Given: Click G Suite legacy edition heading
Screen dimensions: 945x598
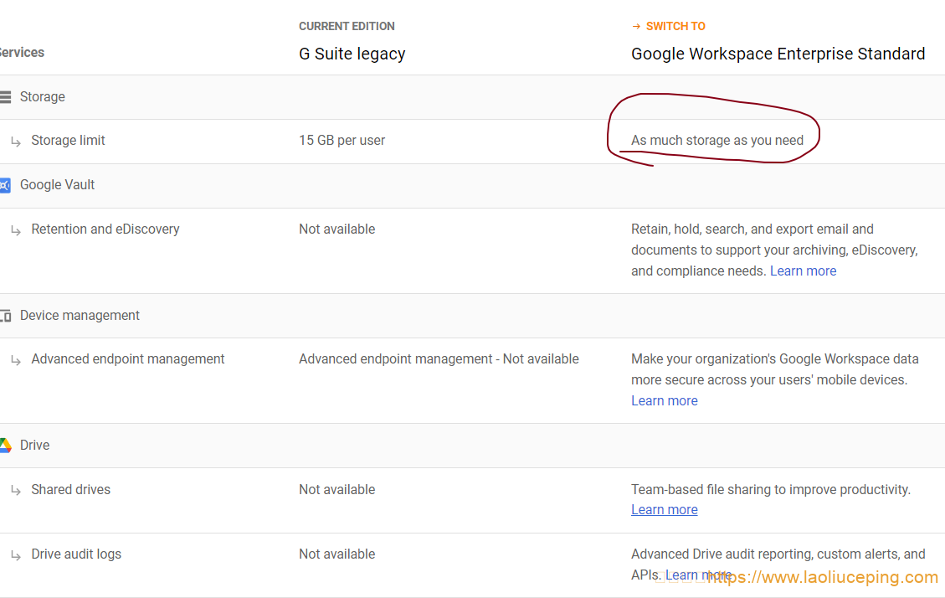Looking at the screenshot, I should click(x=352, y=54).
